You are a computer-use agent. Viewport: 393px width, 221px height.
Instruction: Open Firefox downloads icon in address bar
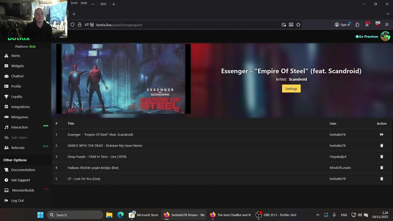[291, 25]
